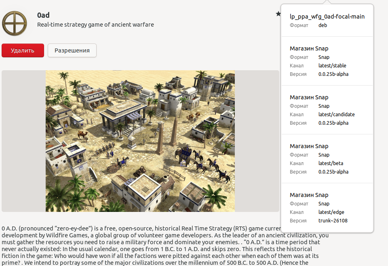Click the red Удалить button
388x266 pixels.
coord(23,50)
